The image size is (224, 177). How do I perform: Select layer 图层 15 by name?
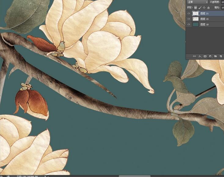205,19
